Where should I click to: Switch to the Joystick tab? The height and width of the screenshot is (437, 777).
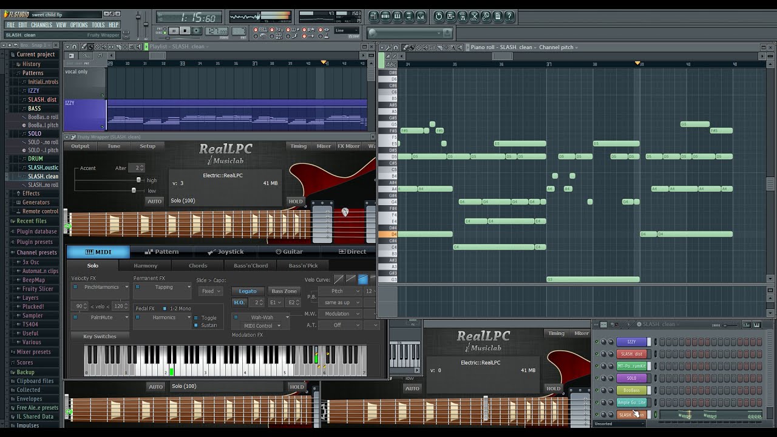pyautogui.click(x=225, y=251)
